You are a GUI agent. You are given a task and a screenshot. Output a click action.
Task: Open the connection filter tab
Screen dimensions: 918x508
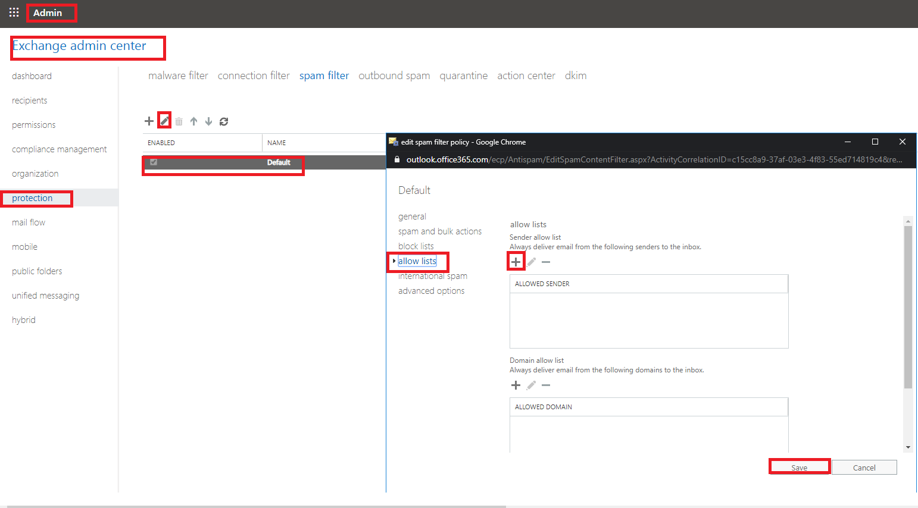254,76
